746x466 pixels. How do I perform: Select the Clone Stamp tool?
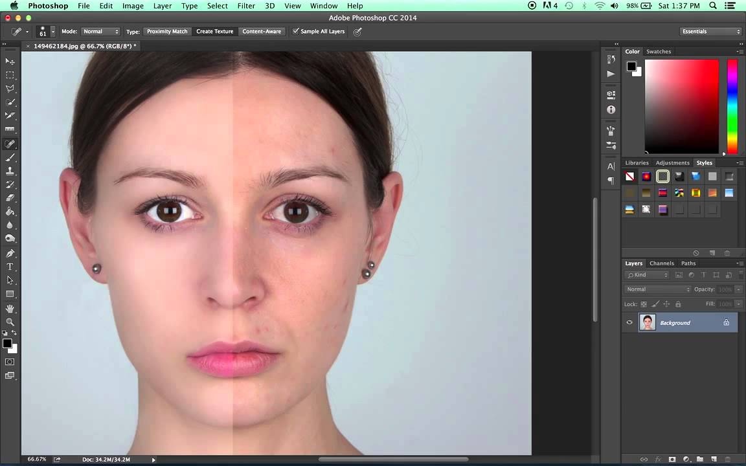(x=10, y=171)
